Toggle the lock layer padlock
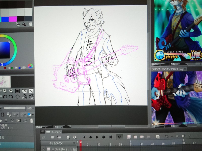 click(x=3, y=114)
